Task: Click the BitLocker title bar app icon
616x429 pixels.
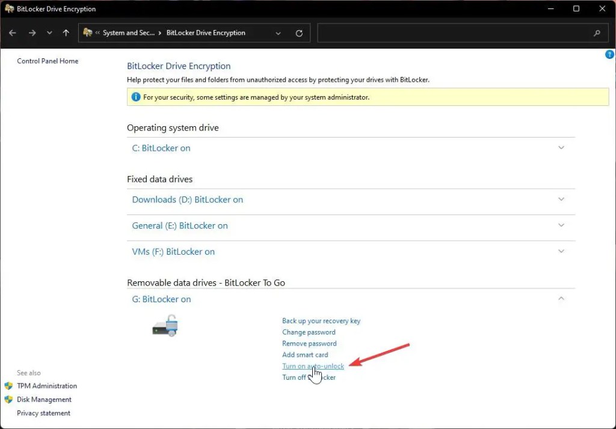Action: [9, 8]
